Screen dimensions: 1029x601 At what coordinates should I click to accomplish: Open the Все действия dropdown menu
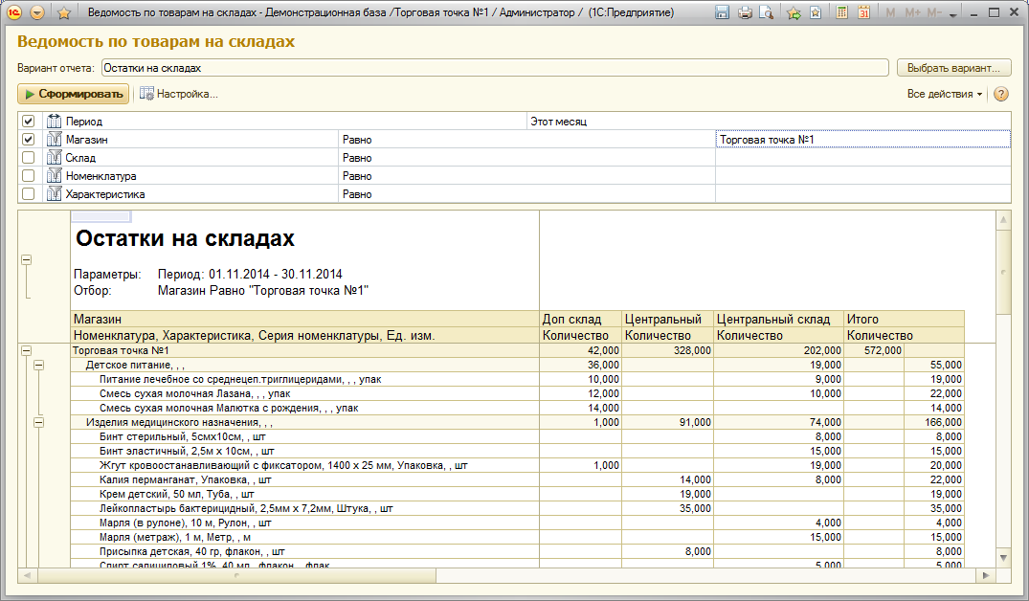(x=945, y=94)
